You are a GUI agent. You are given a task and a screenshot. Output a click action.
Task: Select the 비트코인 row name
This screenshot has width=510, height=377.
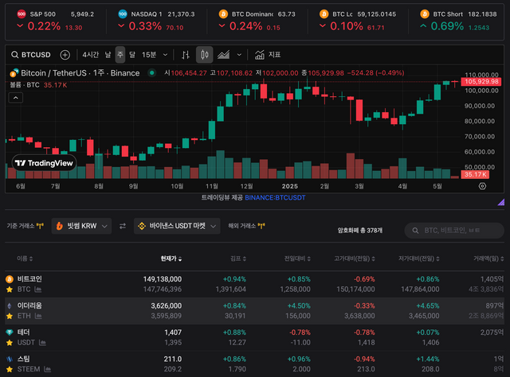click(x=29, y=279)
